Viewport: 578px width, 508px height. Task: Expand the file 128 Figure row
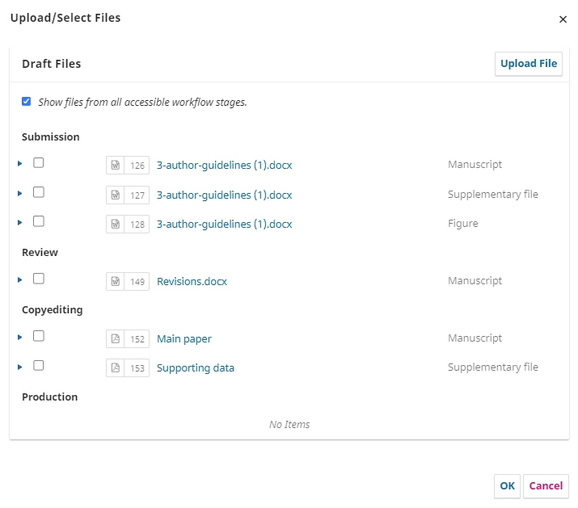point(20,222)
